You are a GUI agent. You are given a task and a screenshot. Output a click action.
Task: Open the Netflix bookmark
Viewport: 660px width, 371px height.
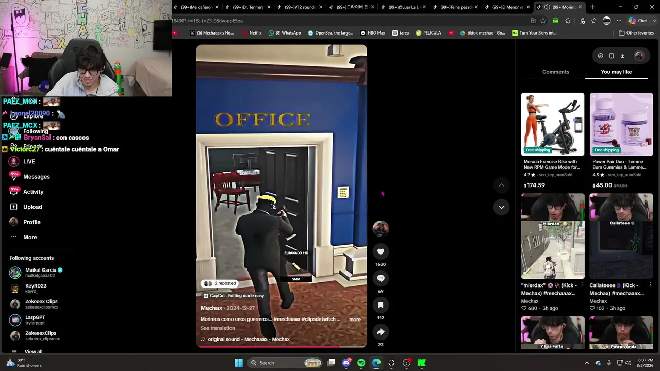pos(252,33)
